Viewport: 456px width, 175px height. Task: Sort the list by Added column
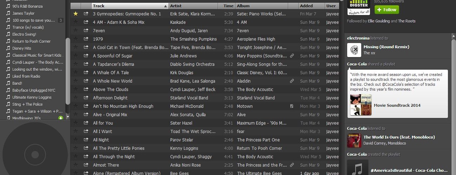(x=311, y=6)
